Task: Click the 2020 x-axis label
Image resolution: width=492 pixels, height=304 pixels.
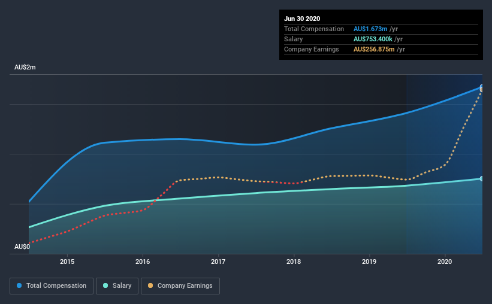Action: click(445, 262)
